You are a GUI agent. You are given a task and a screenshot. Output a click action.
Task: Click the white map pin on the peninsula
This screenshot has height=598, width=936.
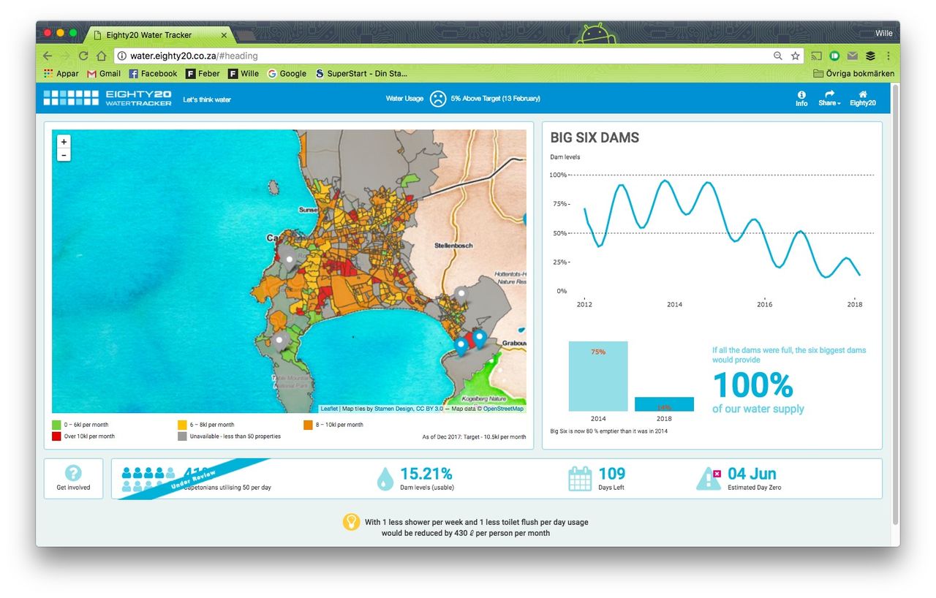coord(279,341)
